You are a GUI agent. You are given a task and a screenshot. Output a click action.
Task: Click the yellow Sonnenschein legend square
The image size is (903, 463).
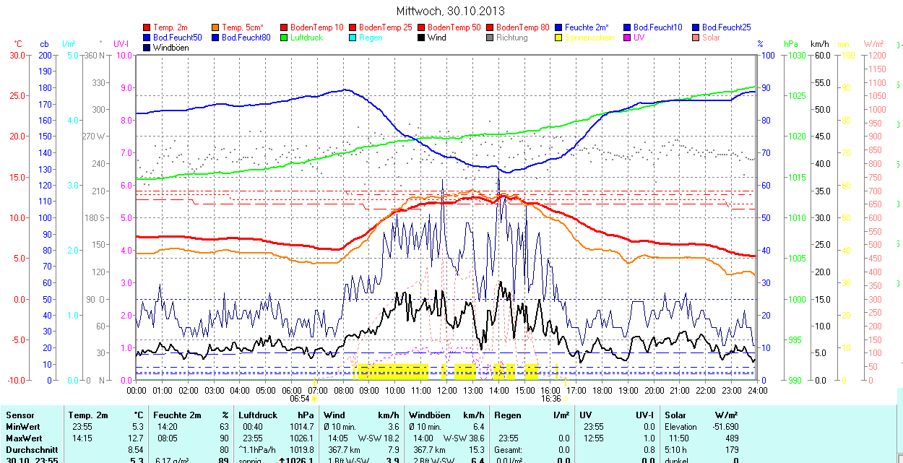(x=559, y=38)
